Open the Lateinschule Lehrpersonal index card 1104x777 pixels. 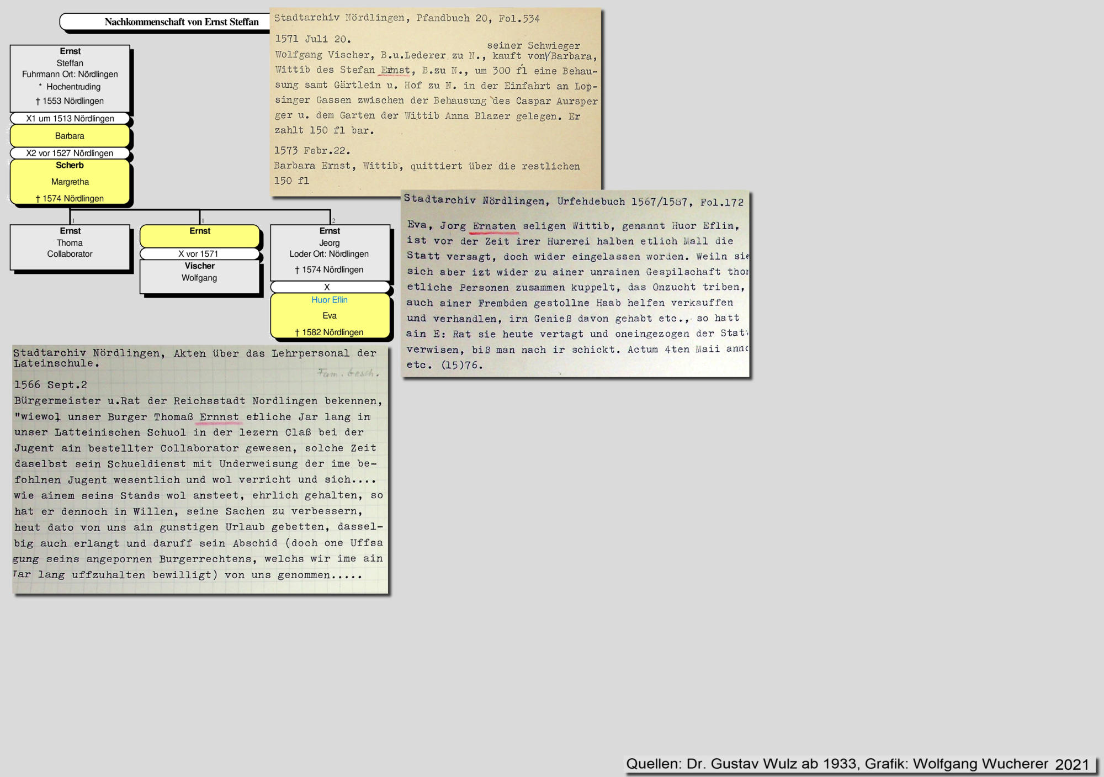coord(200,469)
